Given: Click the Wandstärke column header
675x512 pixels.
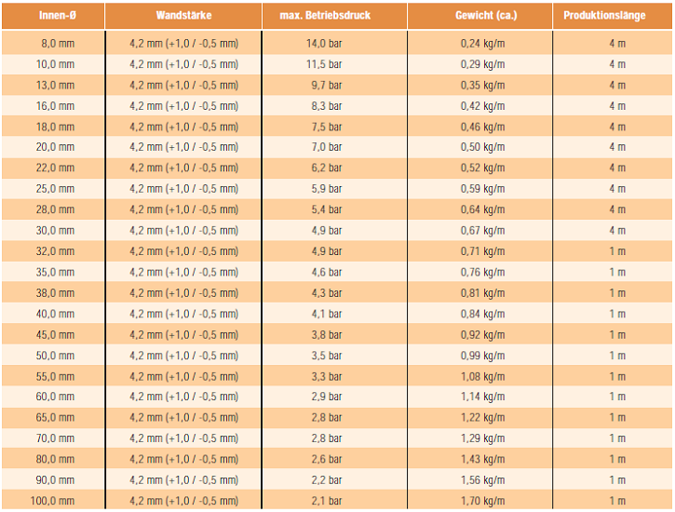Looking at the screenshot, I should 183,16.
